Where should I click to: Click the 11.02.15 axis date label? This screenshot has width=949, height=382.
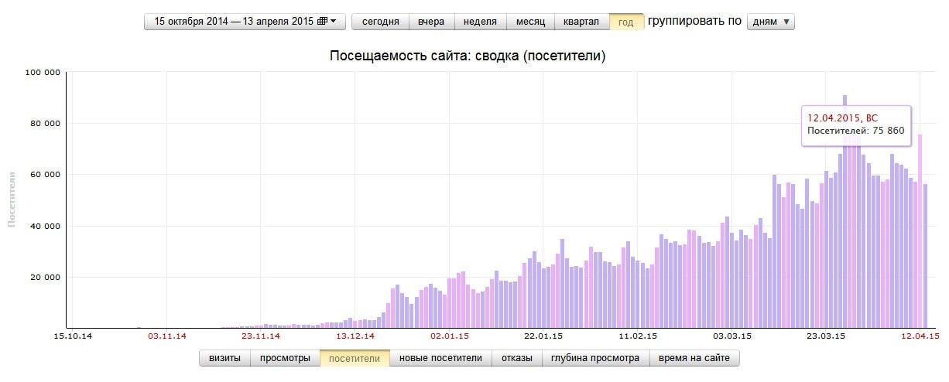click(x=639, y=336)
